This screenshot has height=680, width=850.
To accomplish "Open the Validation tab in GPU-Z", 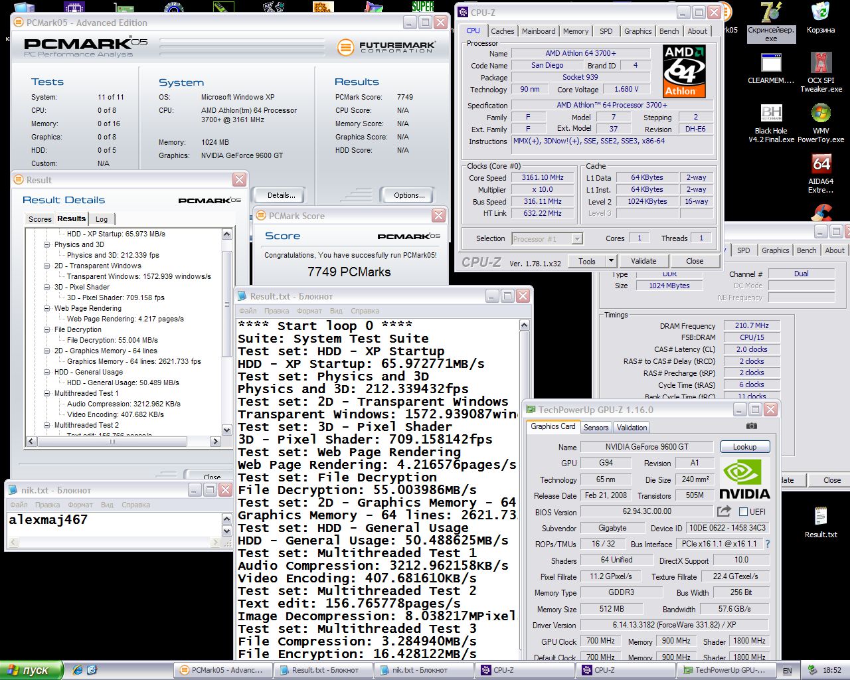I will (x=632, y=427).
